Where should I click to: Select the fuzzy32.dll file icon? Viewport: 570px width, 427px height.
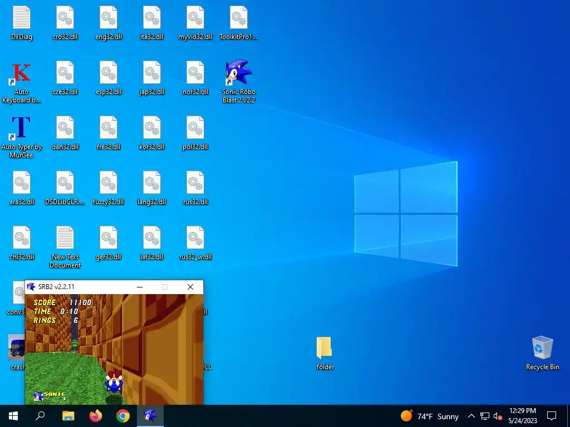[109, 183]
